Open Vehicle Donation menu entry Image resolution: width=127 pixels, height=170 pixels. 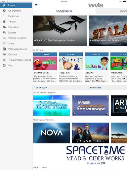pos(16,38)
